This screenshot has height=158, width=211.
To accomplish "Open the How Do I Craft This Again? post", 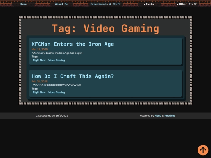I will (73, 76).
